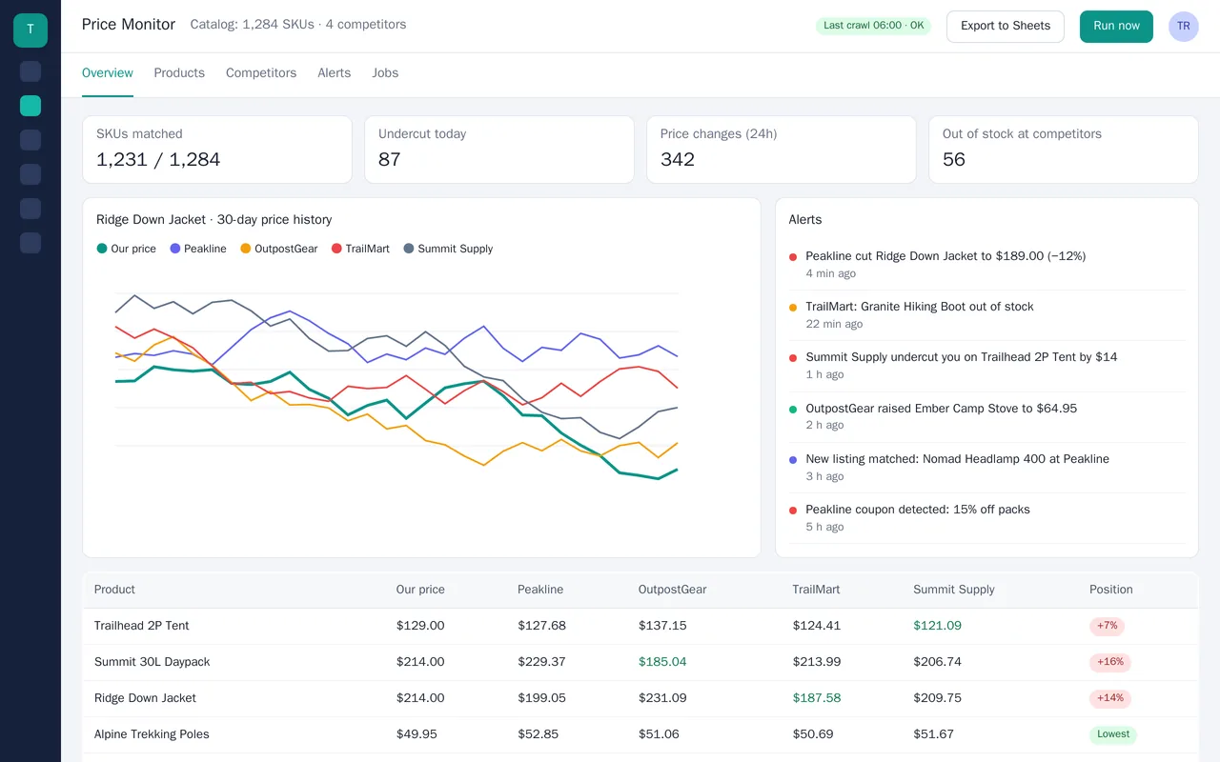
Task: Click the green $185.04 OutpostGear price
Action: pos(662,662)
